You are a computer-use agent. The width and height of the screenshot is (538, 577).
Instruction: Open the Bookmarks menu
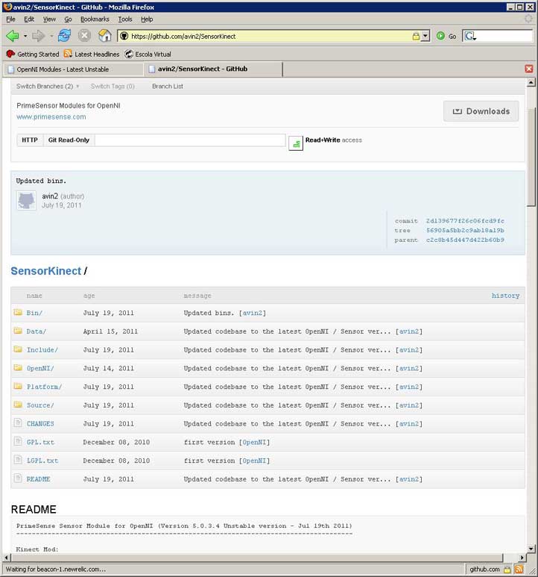[95, 19]
